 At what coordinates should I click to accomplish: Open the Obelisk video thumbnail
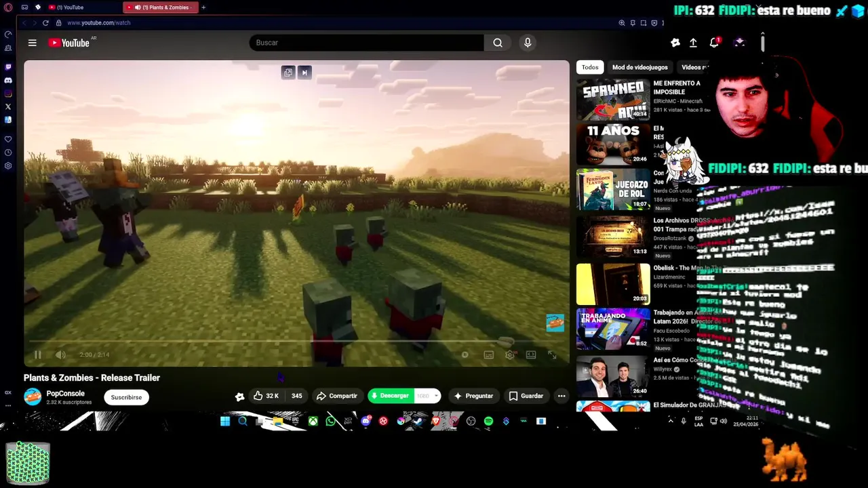coord(613,284)
